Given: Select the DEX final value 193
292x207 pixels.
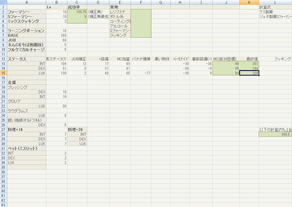Looking at the screenshot, I should (249, 68).
